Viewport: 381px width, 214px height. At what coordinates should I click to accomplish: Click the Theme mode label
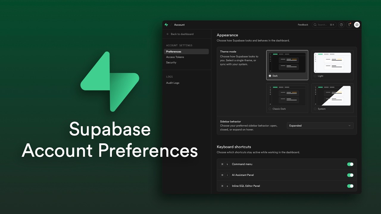[228, 52]
